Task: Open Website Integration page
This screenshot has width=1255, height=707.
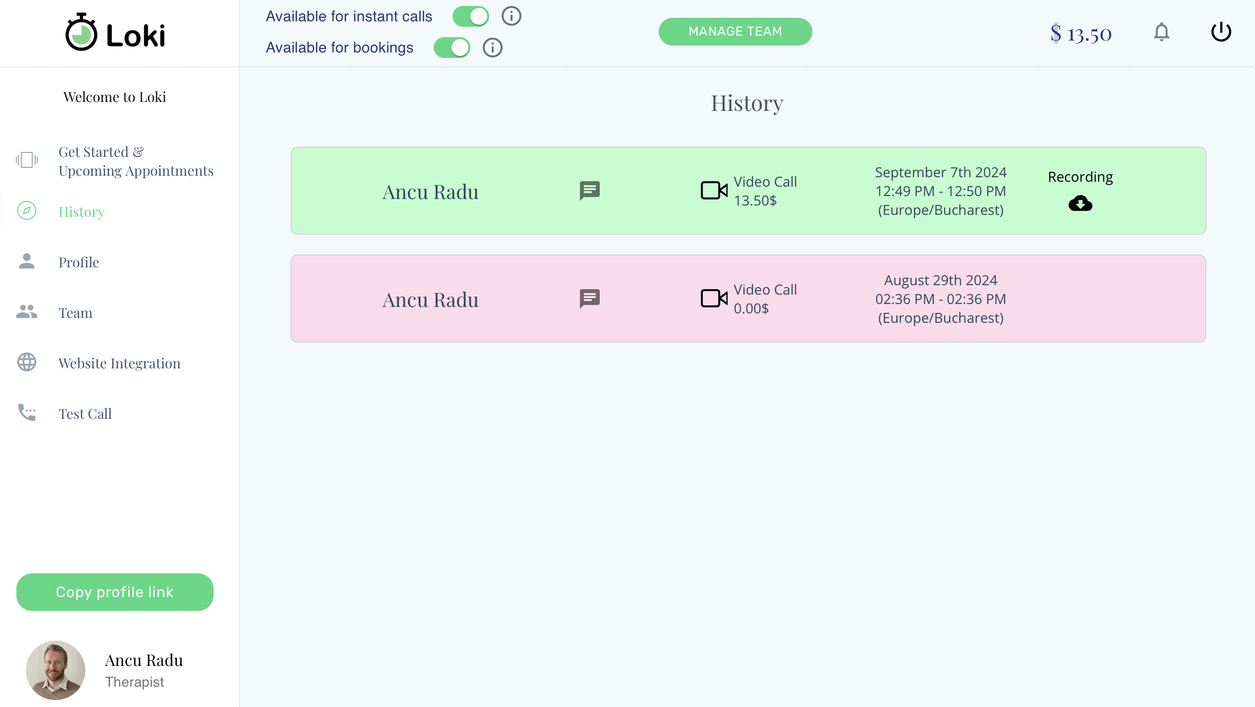Action: [x=119, y=363]
